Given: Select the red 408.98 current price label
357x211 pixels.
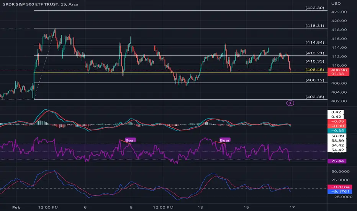Looking at the screenshot, I should tap(338, 70).
